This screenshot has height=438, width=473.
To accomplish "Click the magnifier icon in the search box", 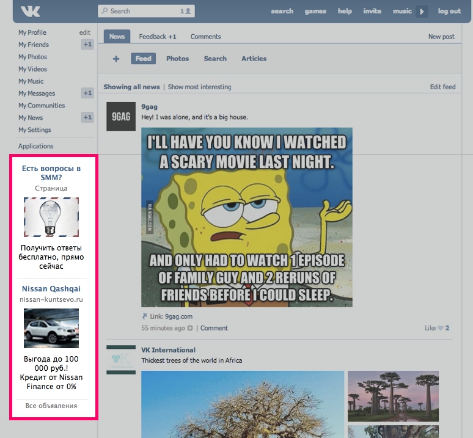I will (x=105, y=11).
